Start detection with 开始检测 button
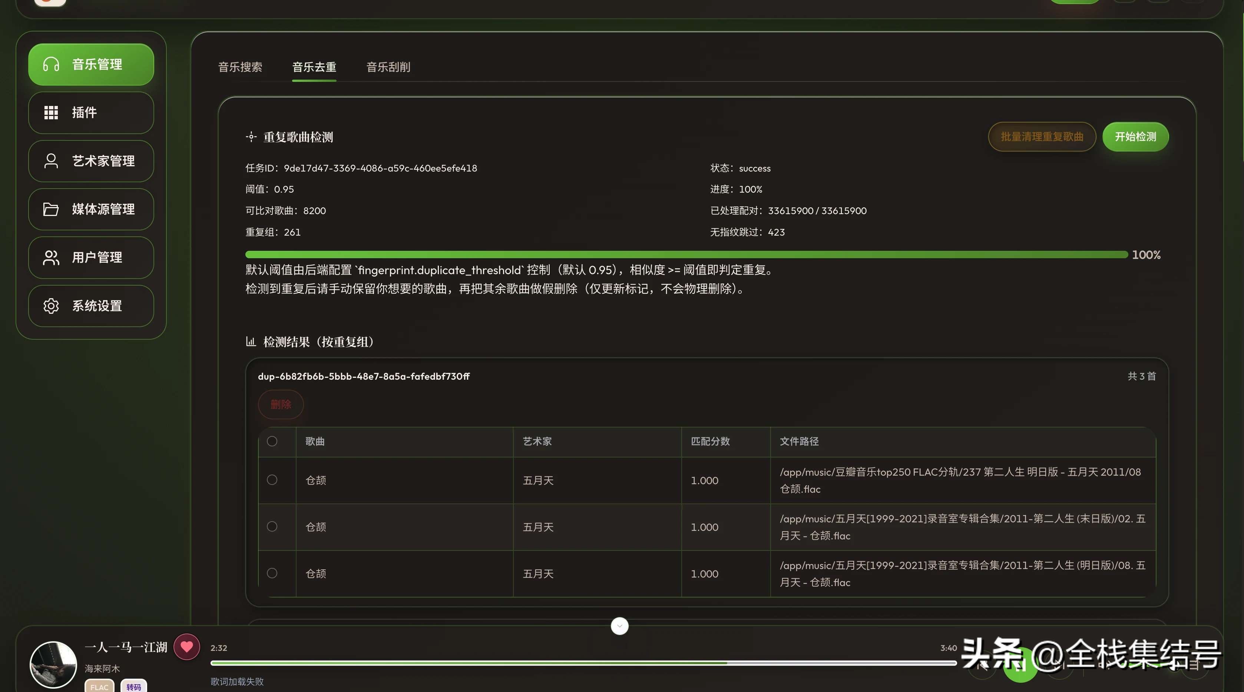The height and width of the screenshot is (692, 1244). point(1135,137)
